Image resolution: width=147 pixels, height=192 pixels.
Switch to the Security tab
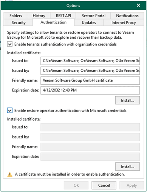19,23
